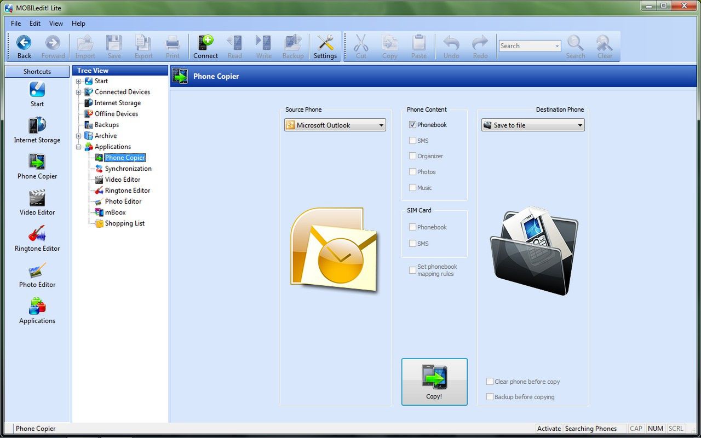The image size is (701, 438).
Task: Select Photo Editor in the tree
Action: (123, 201)
